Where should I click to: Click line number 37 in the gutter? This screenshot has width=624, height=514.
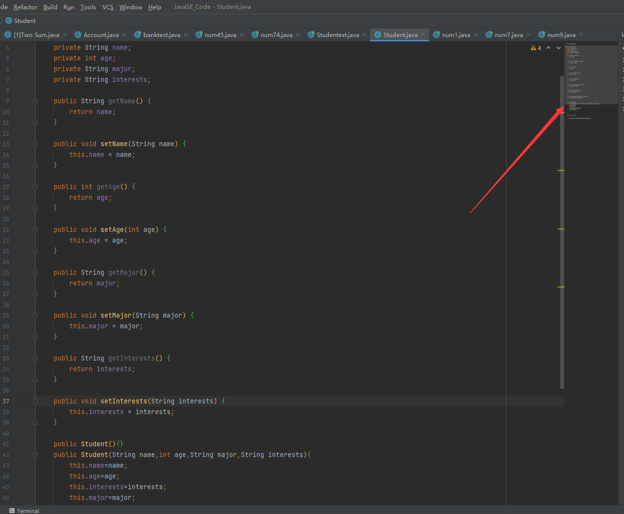tap(6, 401)
